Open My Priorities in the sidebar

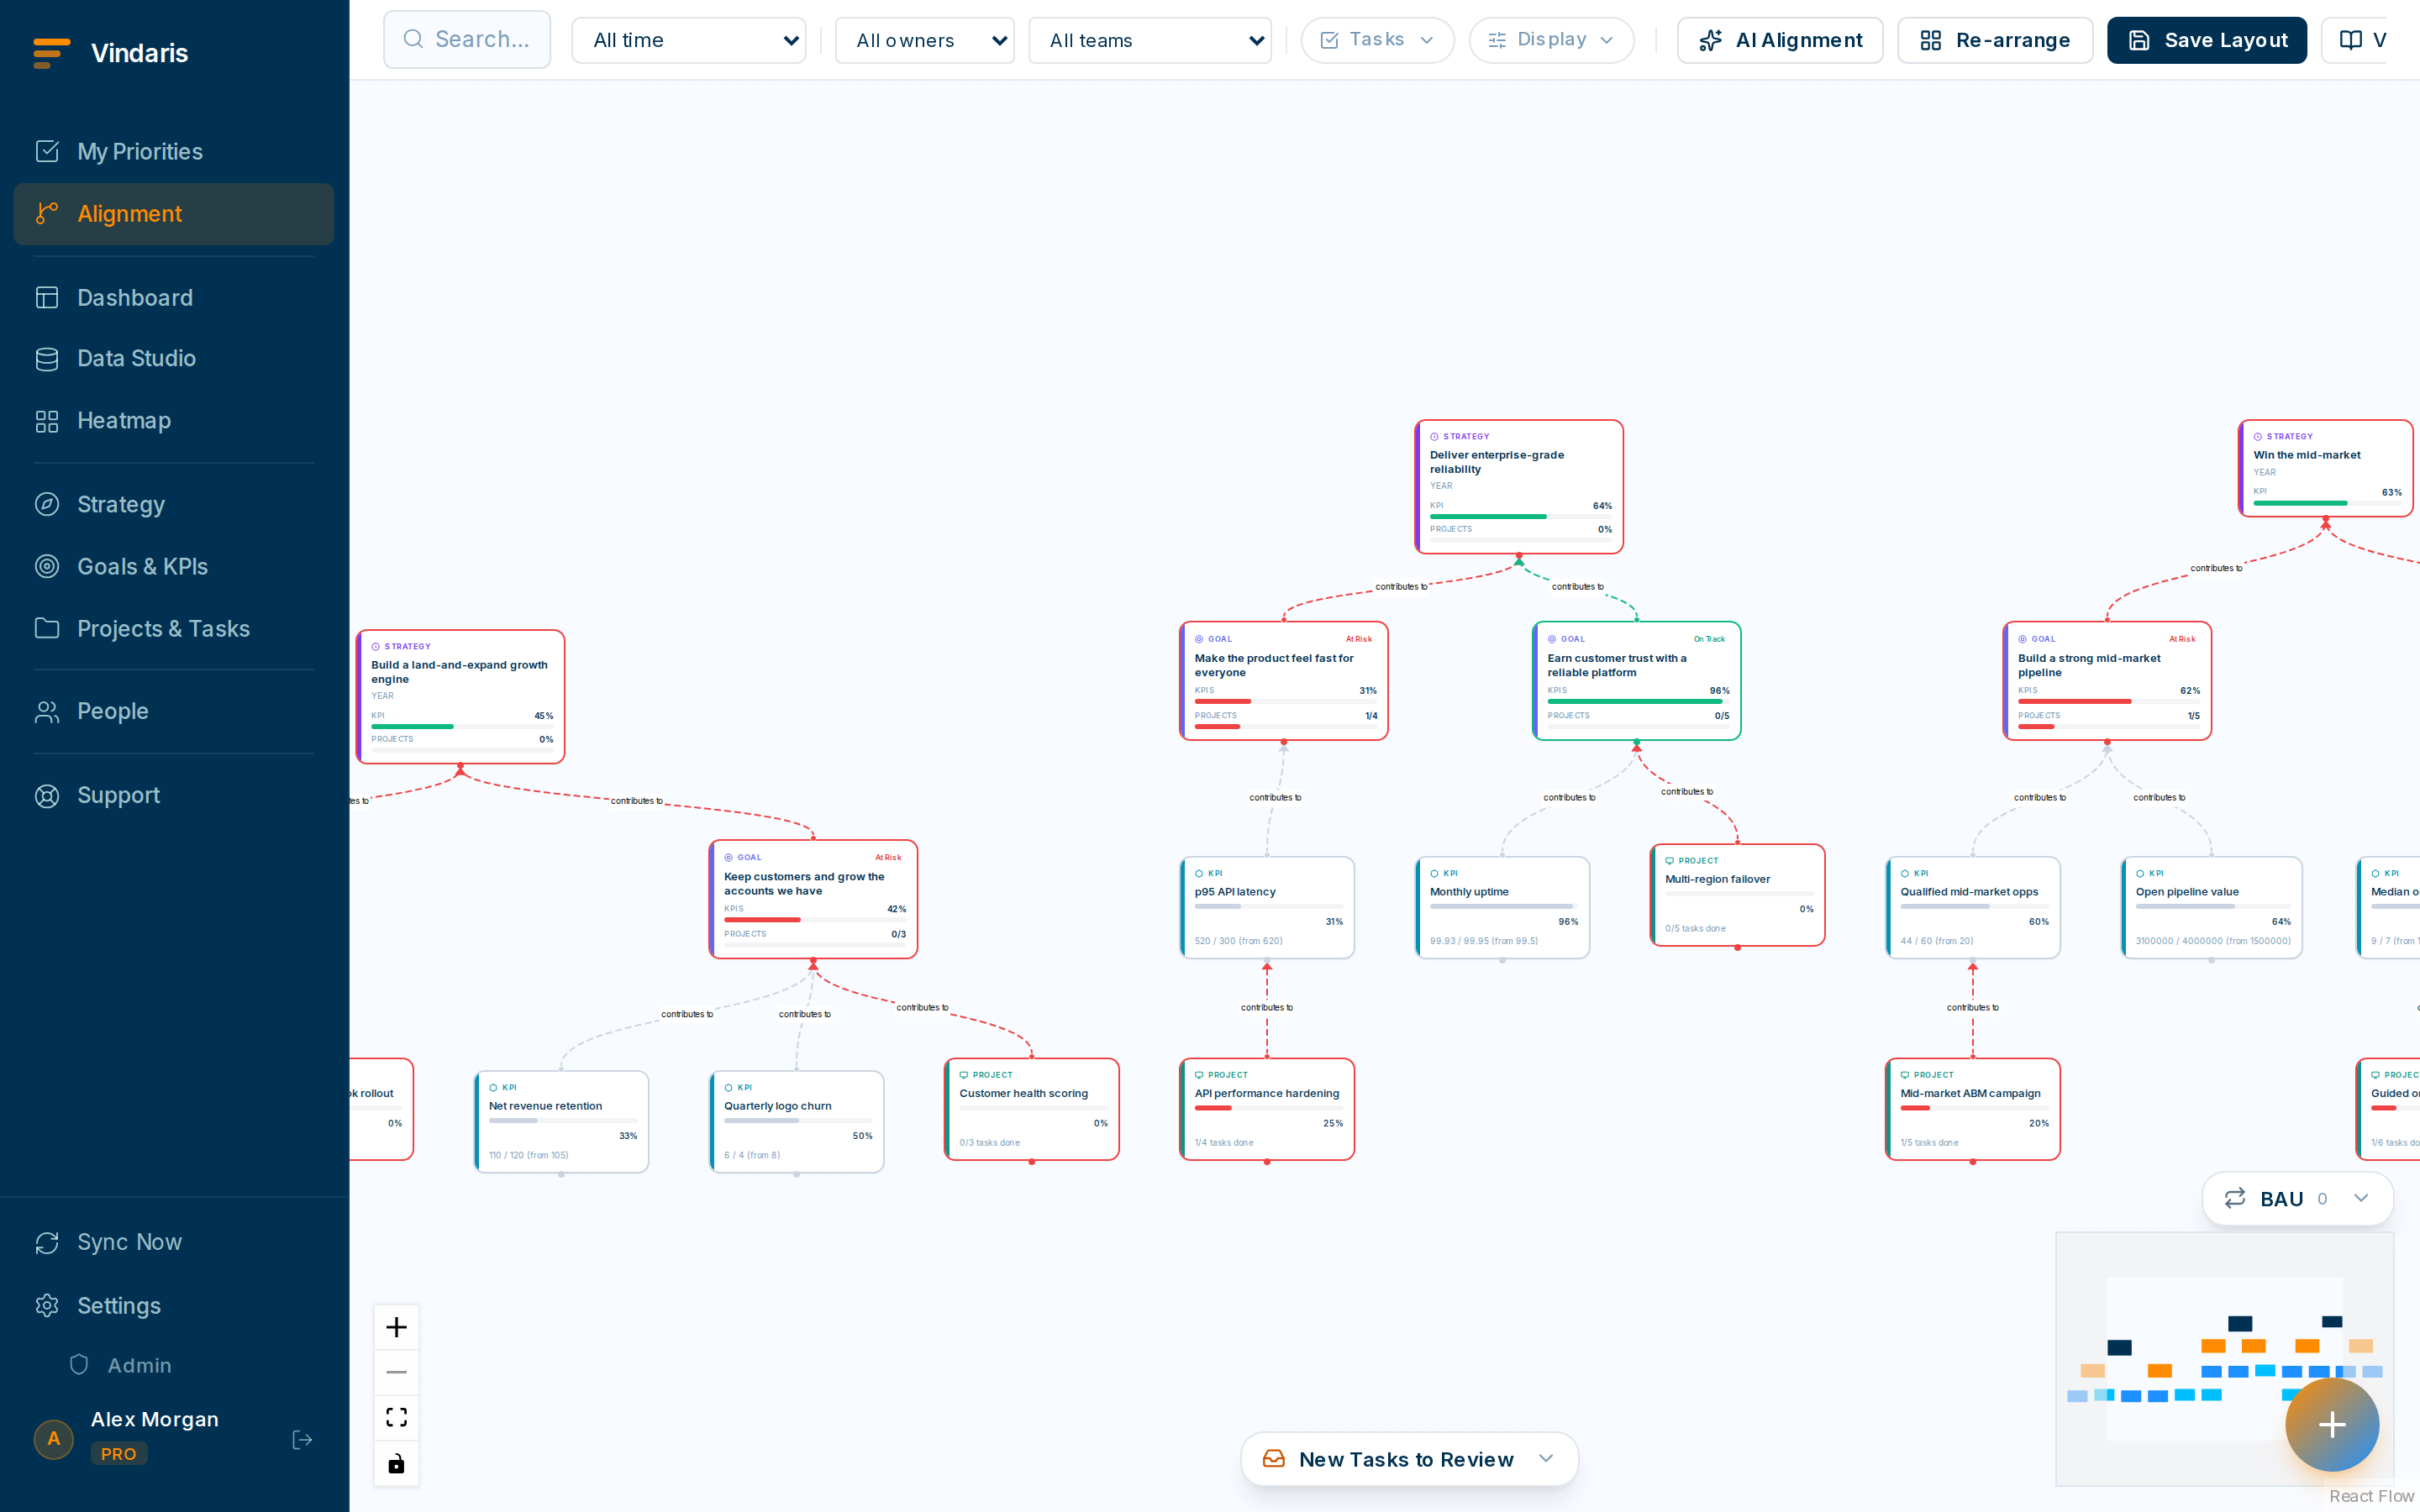point(174,151)
